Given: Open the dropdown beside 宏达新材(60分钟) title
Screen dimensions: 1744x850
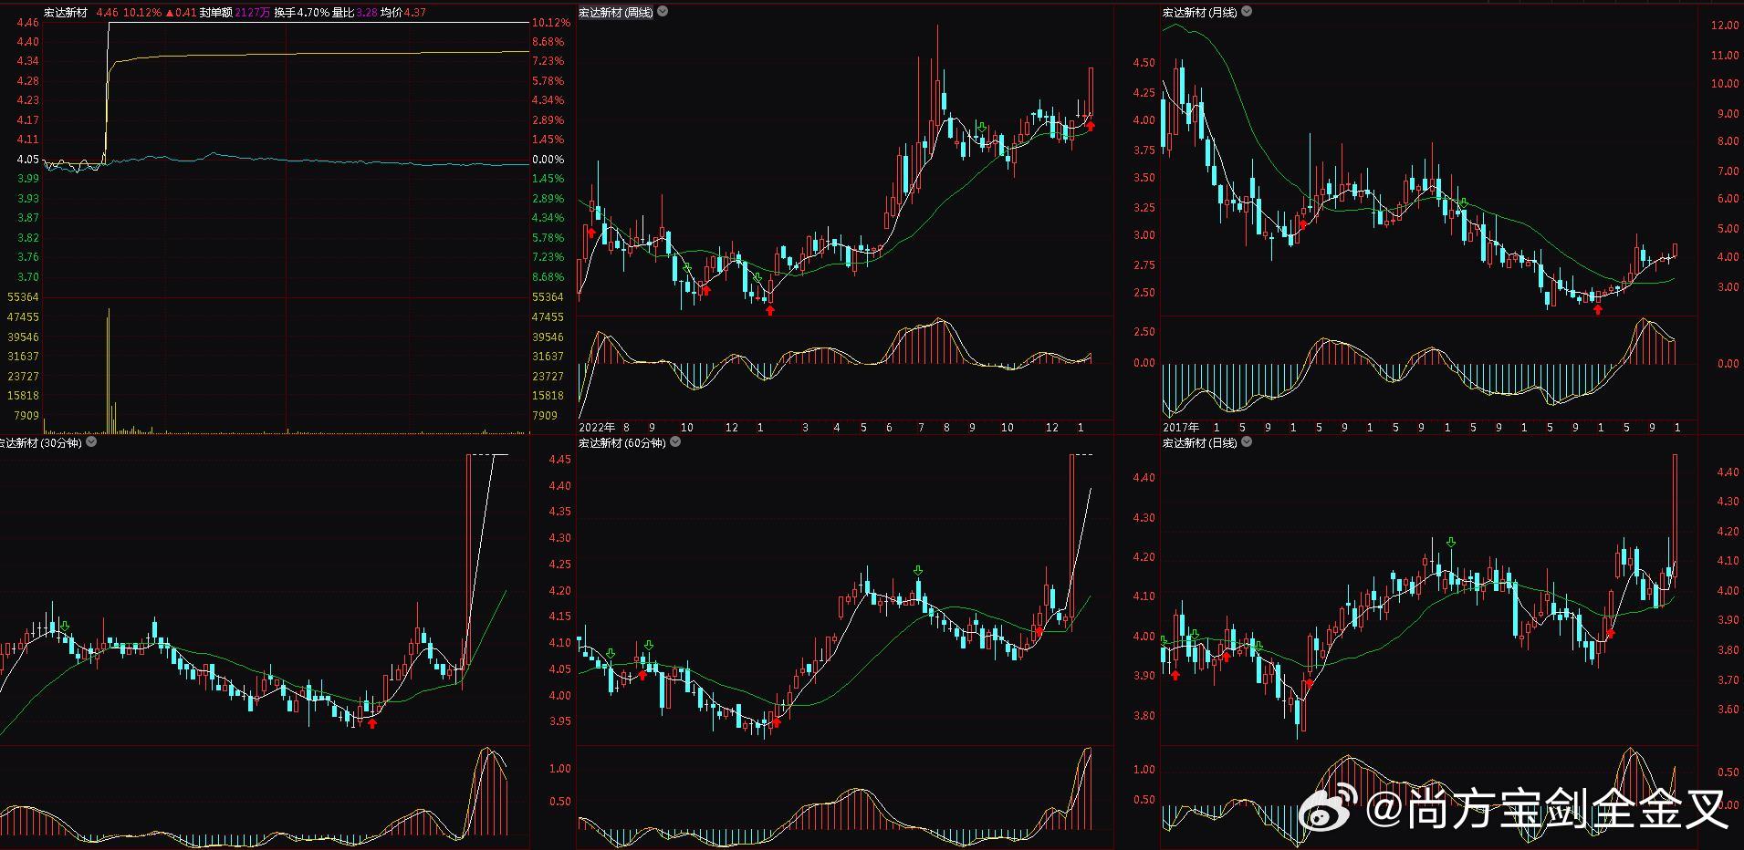Looking at the screenshot, I should (675, 442).
